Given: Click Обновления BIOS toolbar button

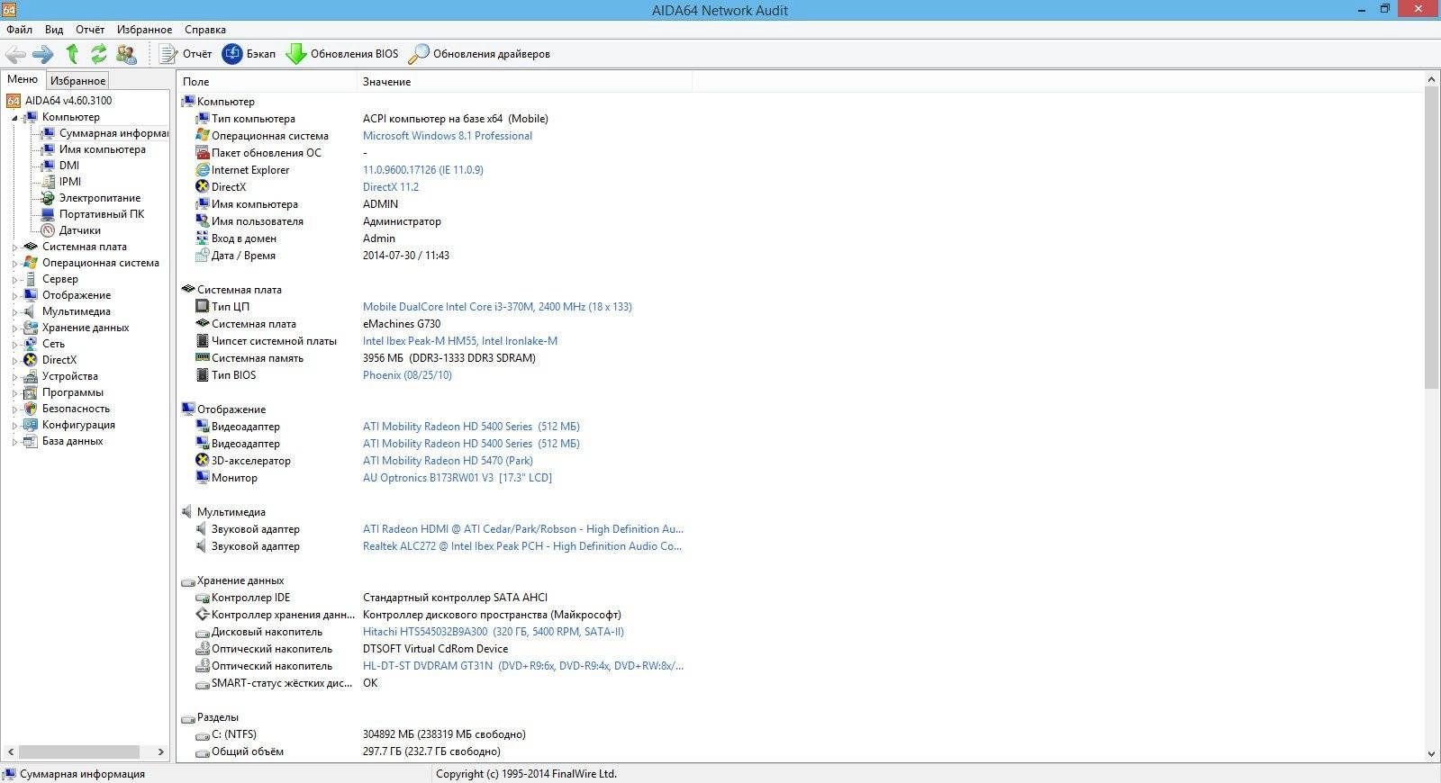Looking at the screenshot, I should [342, 54].
